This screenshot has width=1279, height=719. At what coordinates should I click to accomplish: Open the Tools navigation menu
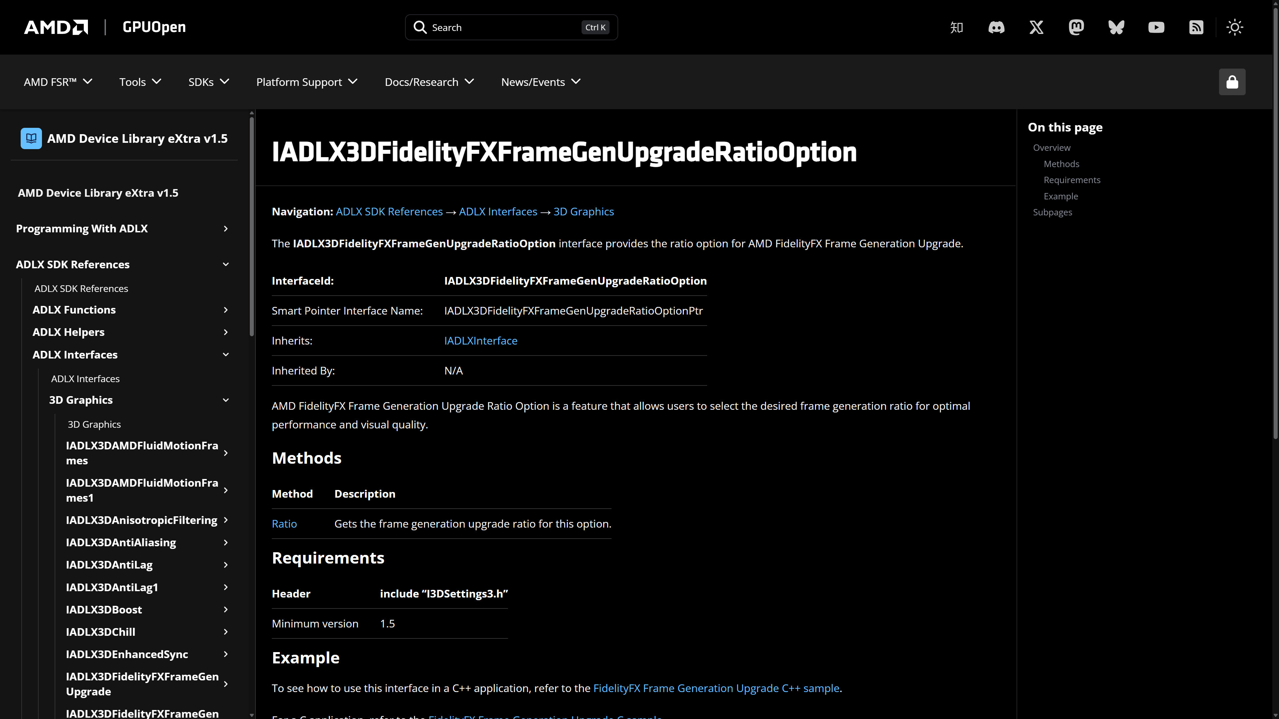pos(140,82)
